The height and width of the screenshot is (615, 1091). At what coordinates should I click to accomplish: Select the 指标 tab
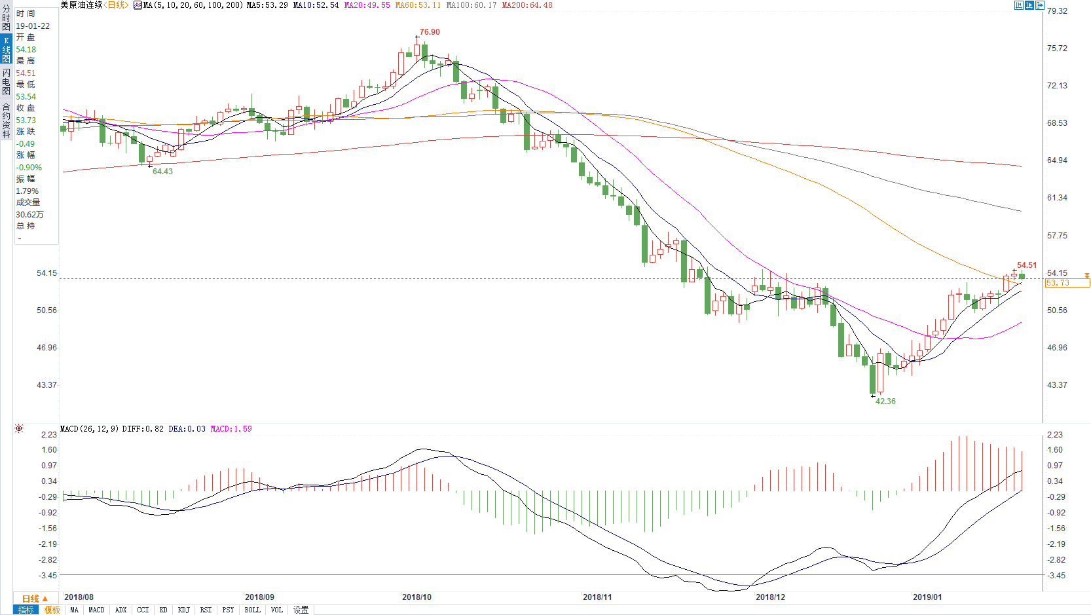pyautogui.click(x=26, y=610)
